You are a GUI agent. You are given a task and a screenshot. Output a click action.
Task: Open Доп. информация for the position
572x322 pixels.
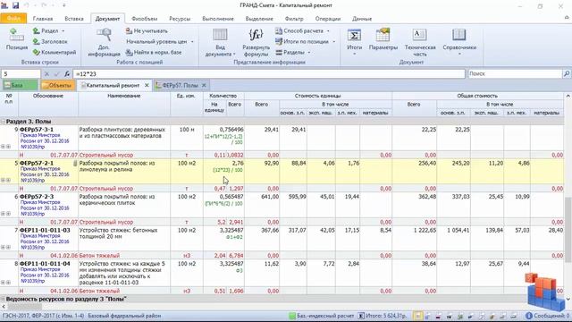(x=104, y=42)
